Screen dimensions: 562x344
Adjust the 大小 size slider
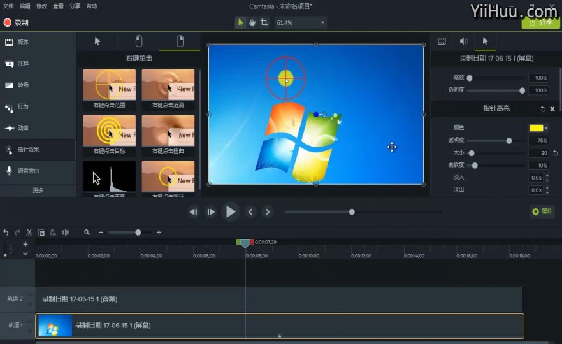(472, 153)
